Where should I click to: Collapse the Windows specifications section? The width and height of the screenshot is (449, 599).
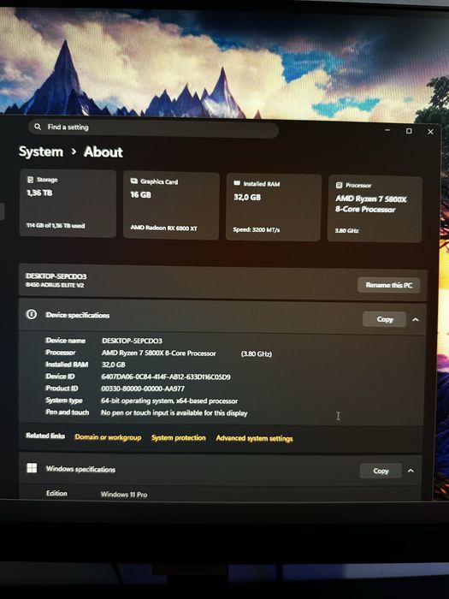(x=411, y=471)
